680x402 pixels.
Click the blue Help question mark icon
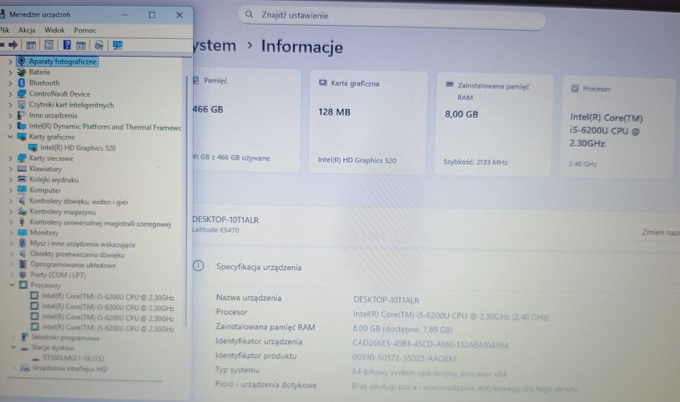(67, 45)
